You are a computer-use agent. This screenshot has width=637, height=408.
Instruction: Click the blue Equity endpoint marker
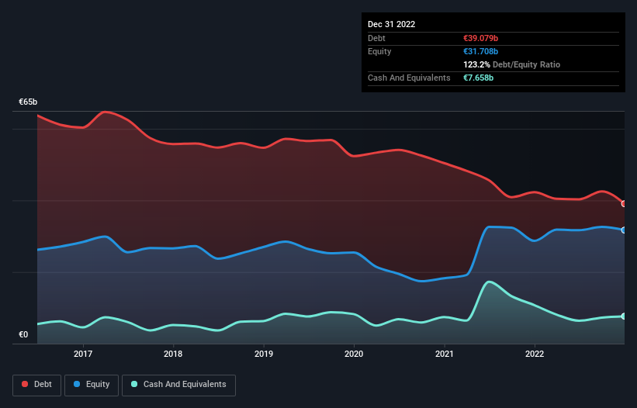tap(624, 230)
